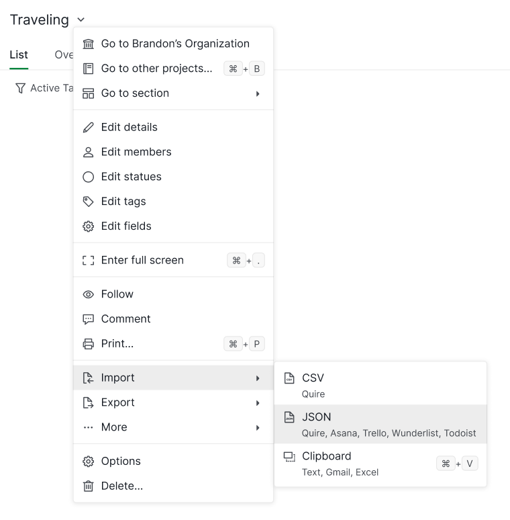Click the trash icon beside Delete

pos(88,486)
